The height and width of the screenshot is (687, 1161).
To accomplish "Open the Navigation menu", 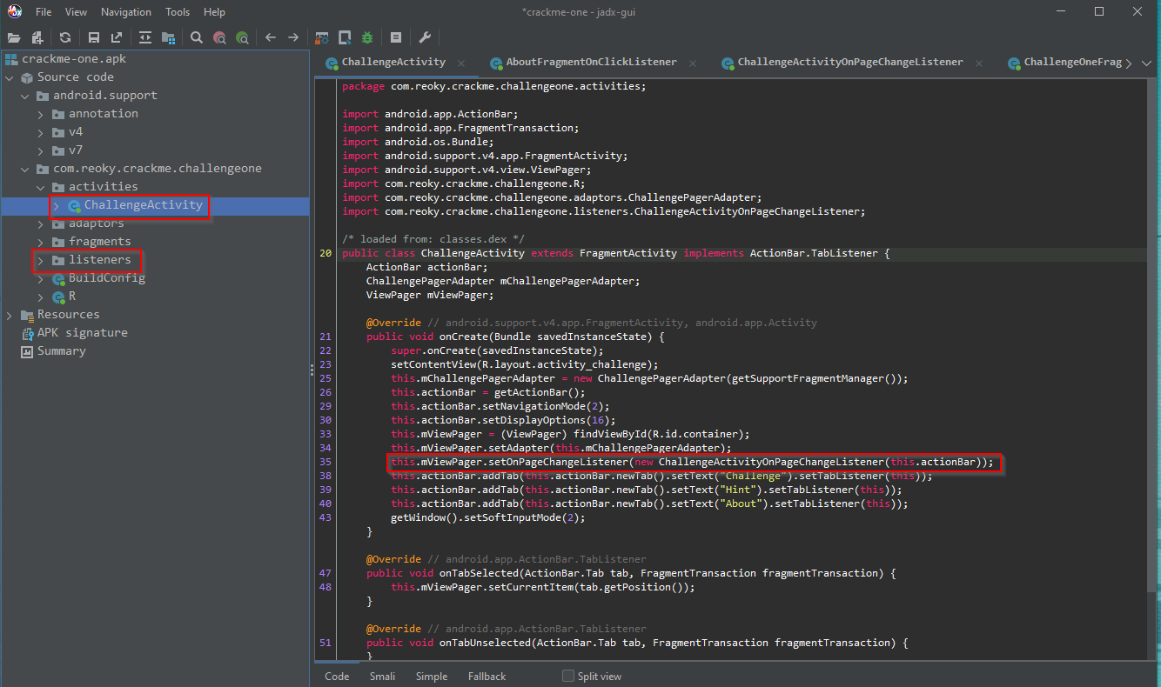I will (x=126, y=12).
